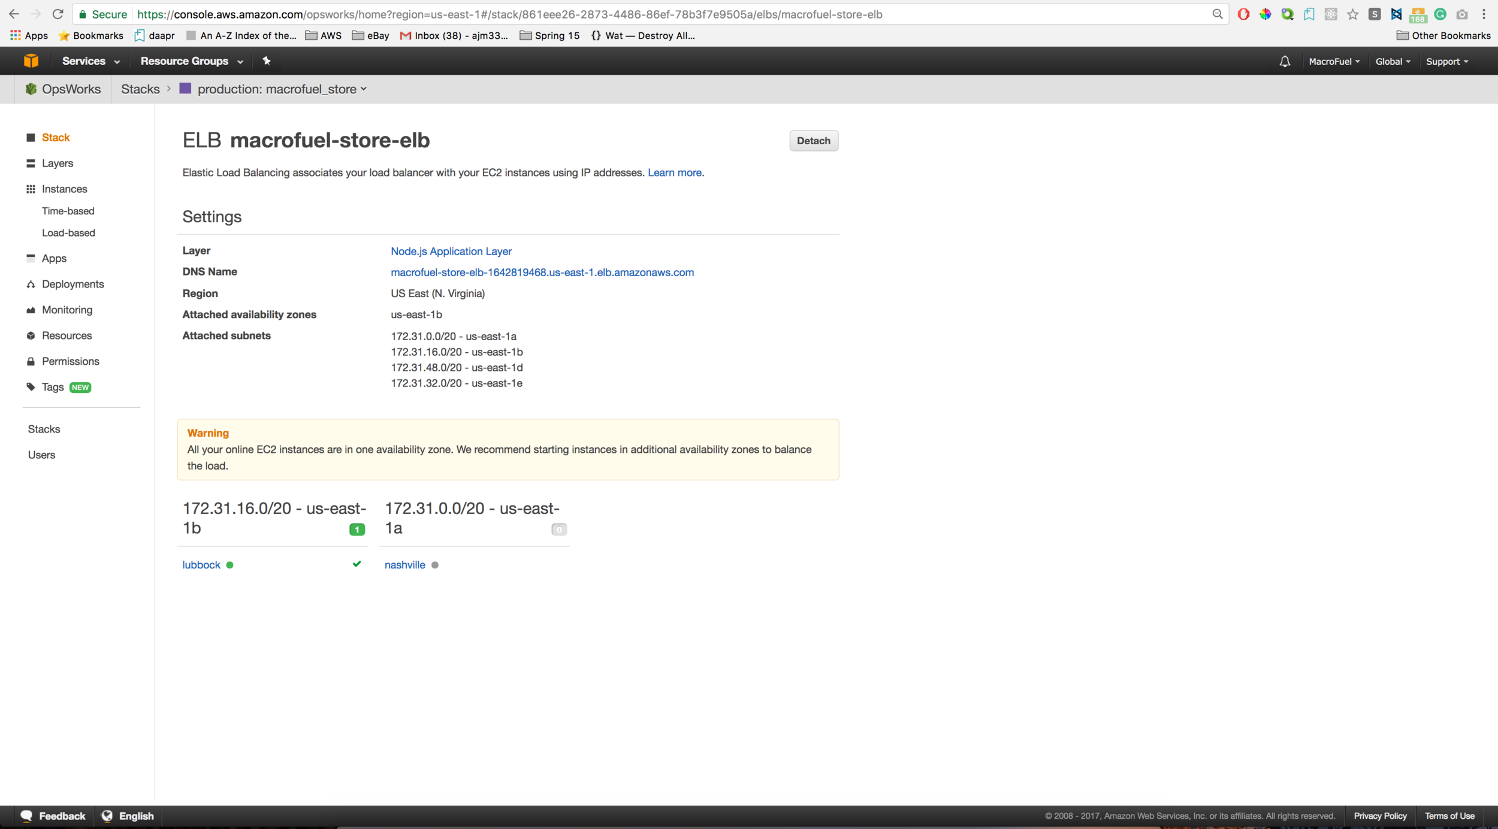Open the Other Bookmarks folder
The image size is (1498, 829).
[1443, 35]
